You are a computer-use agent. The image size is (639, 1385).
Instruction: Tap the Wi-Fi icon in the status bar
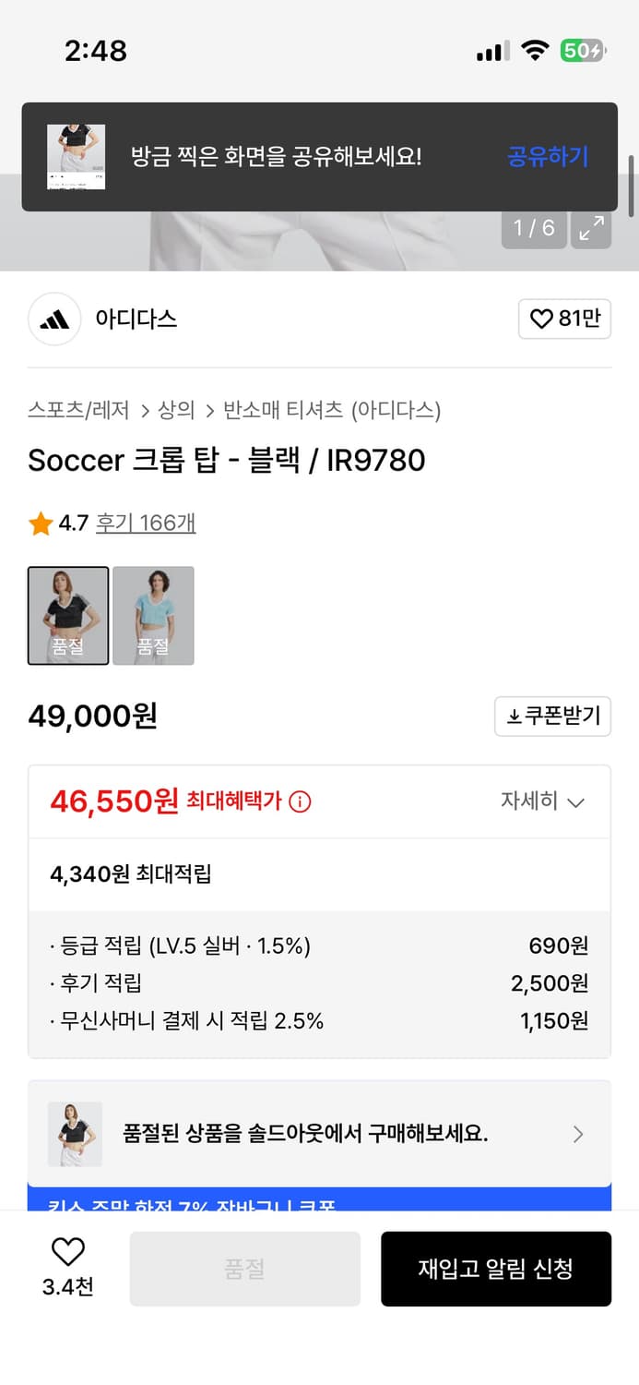[x=536, y=51]
